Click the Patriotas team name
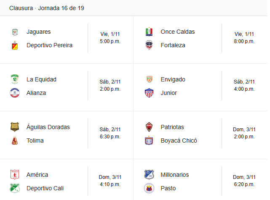This screenshot has width=270, height=200. click(172, 127)
